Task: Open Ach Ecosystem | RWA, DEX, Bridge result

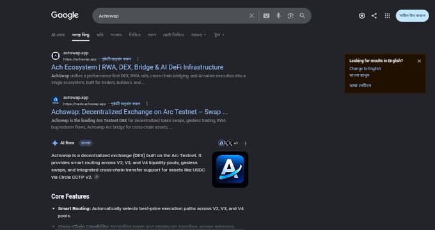Action: tap(137, 67)
